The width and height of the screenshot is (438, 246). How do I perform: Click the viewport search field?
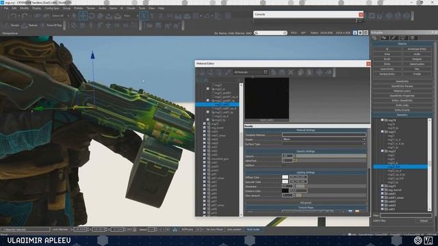(x=271, y=33)
